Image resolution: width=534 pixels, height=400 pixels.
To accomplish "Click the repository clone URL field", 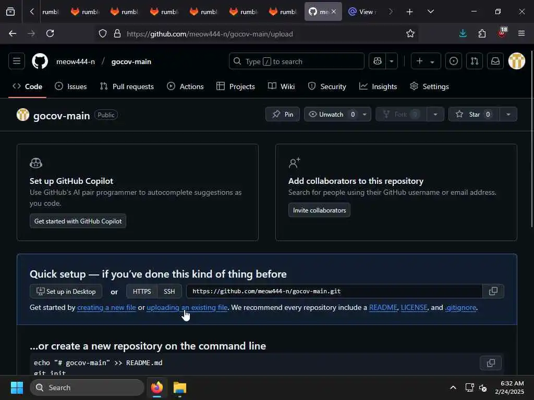I will [334, 292].
